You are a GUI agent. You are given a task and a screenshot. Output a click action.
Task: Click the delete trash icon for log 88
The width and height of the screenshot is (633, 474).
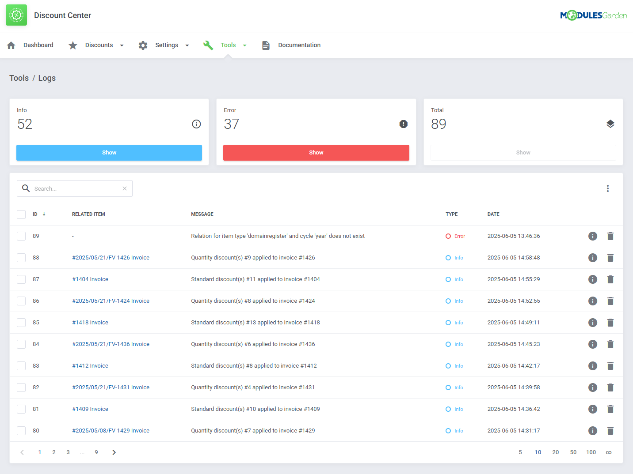tap(610, 257)
